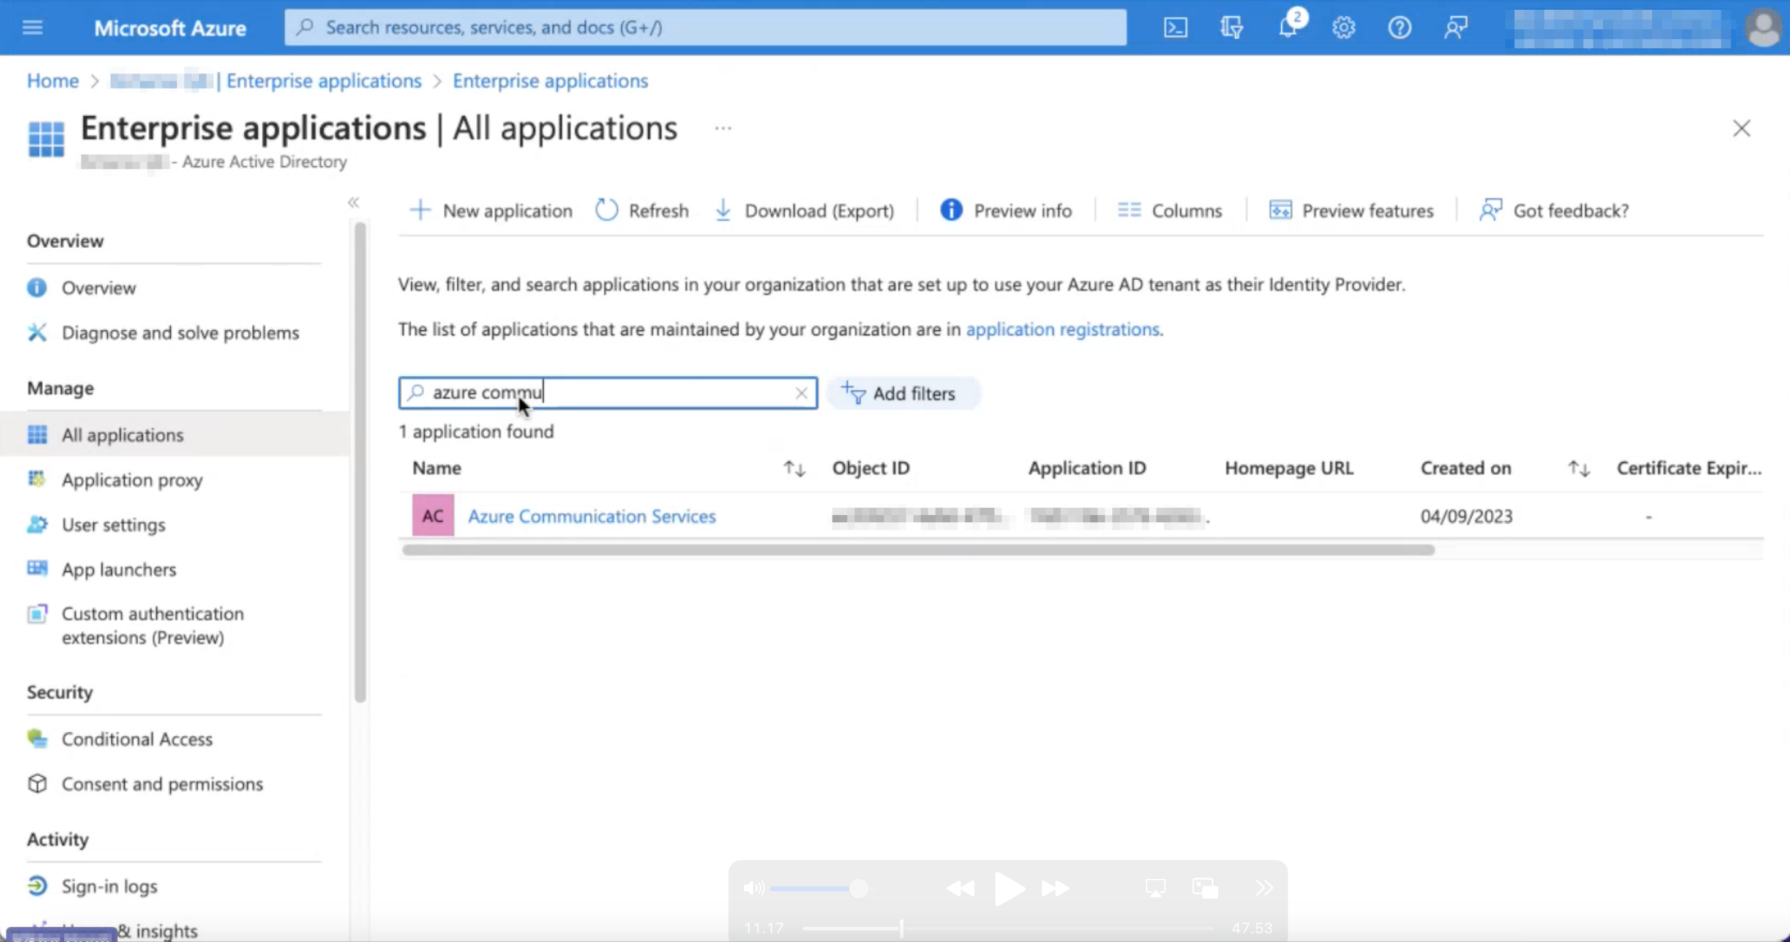Viewport: 1790px width, 942px height.
Task: Click the horizontal table scrollbar
Action: (918, 550)
